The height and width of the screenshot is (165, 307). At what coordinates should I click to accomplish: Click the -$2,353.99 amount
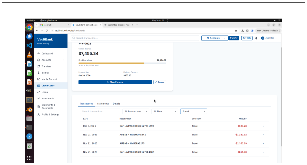pyautogui.click(x=241, y=143)
